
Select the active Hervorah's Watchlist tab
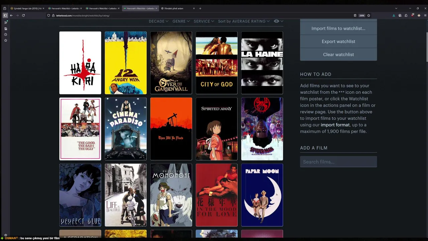[x=140, y=8]
